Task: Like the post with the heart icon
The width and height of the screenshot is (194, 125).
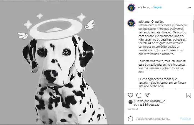Action: (130, 95)
